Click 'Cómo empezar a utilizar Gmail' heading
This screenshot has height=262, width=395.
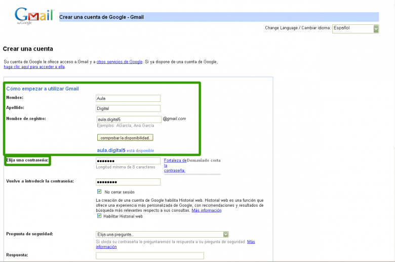click(x=43, y=89)
